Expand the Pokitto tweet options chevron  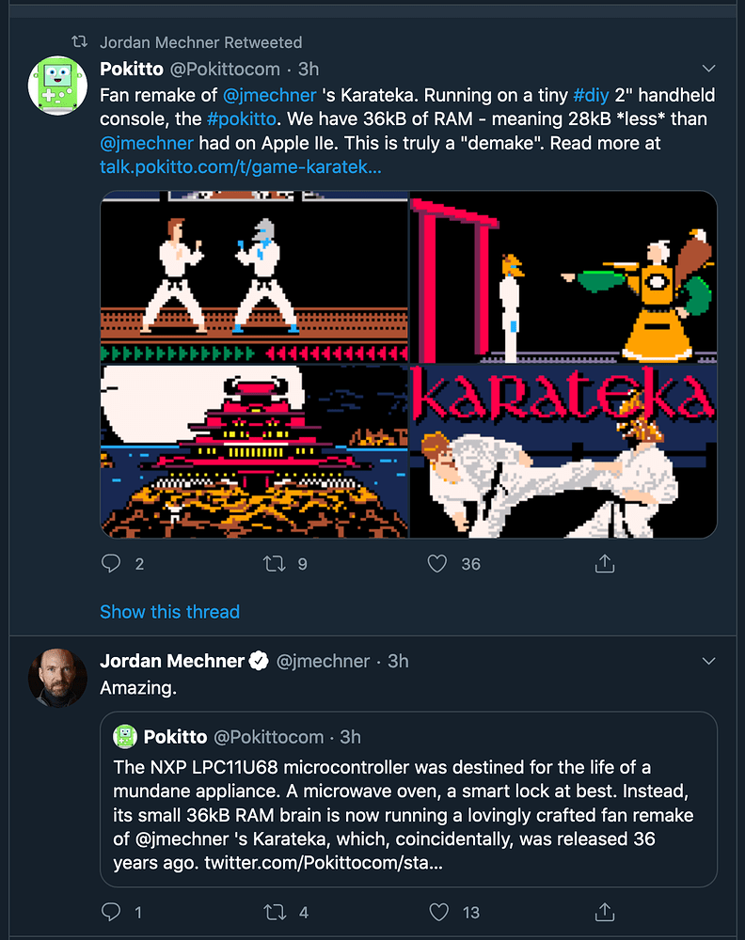(709, 70)
